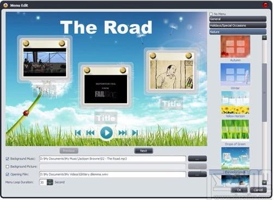274x200 pixels.
Task: Click the Title label under the cartoon thumbnail
Action: (172, 104)
